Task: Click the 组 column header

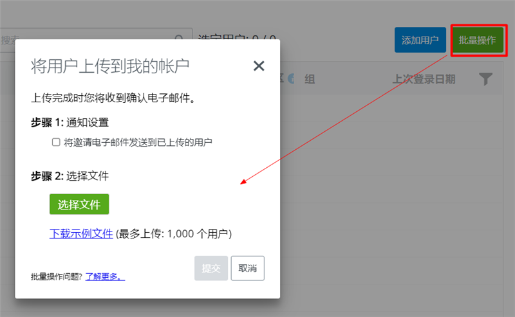Action: [x=310, y=79]
